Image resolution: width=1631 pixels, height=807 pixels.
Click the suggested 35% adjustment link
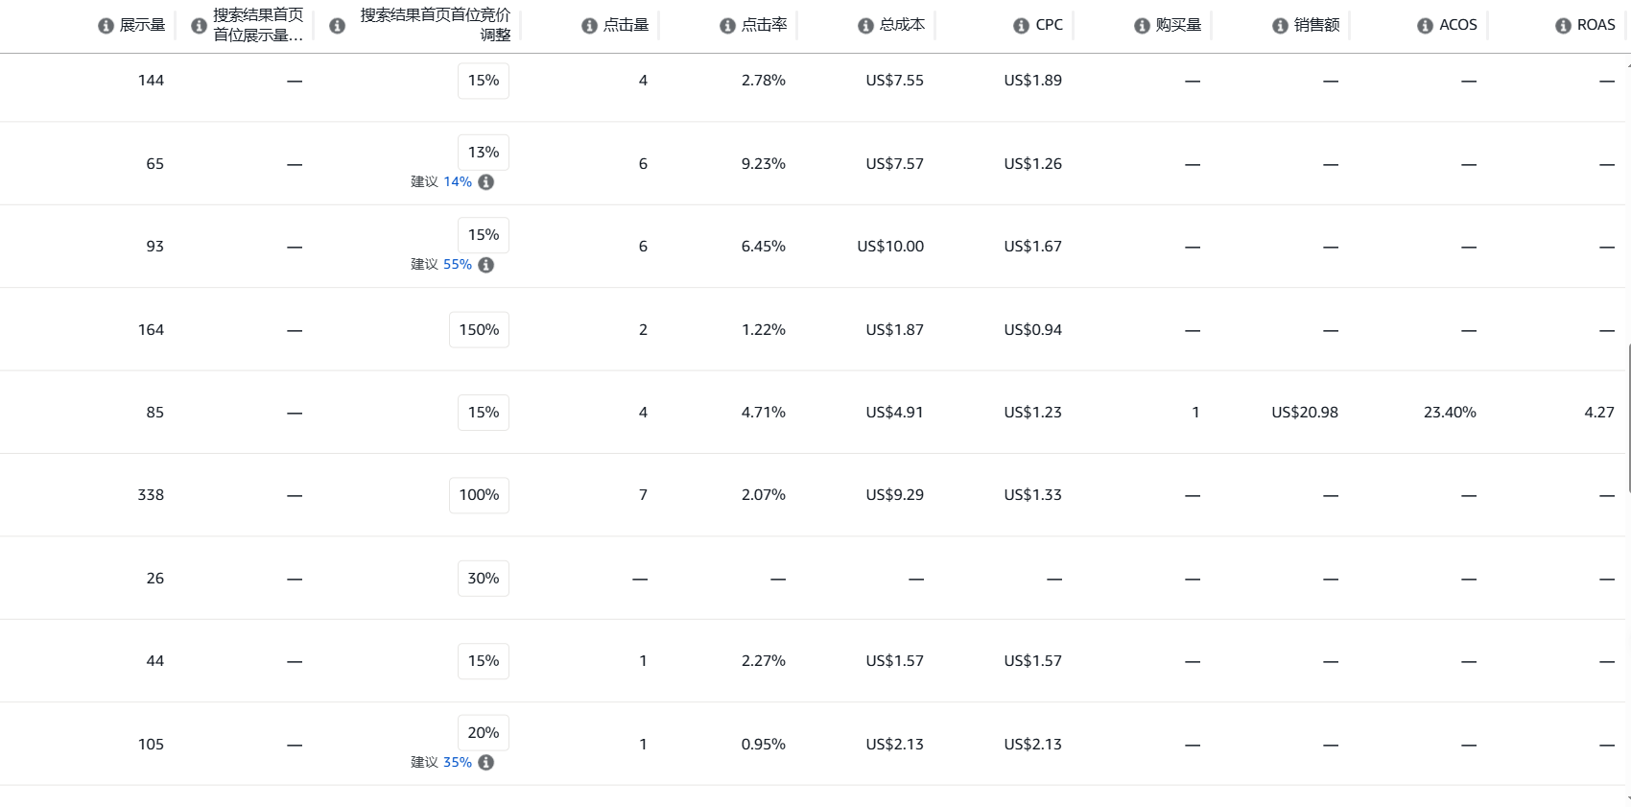pyautogui.click(x=458, y=762)
